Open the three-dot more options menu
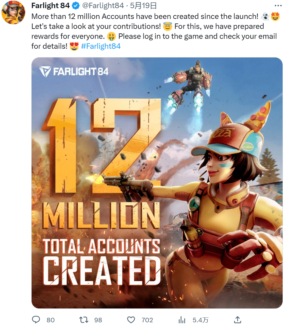Screen dimensions: 285x325 coord(278,6)
